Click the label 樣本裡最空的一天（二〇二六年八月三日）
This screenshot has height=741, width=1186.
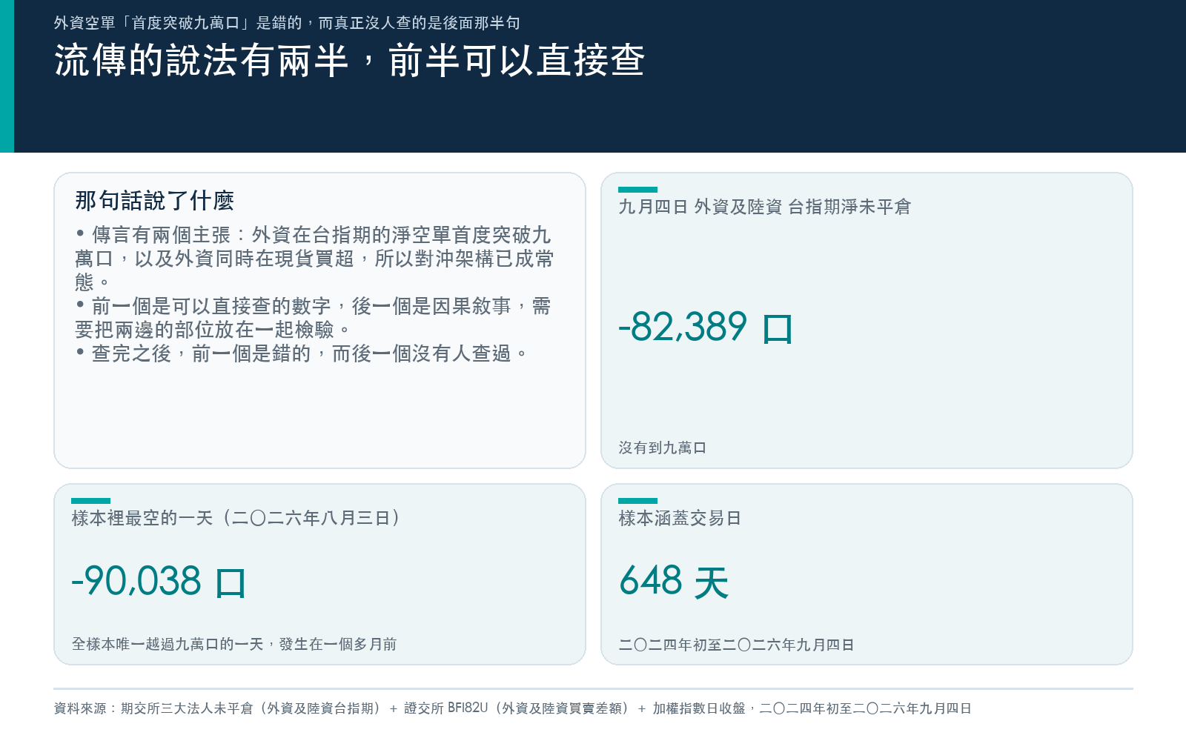[236, 518]
